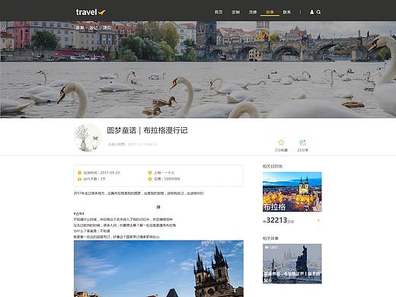Click the 序 section heading

158,207
